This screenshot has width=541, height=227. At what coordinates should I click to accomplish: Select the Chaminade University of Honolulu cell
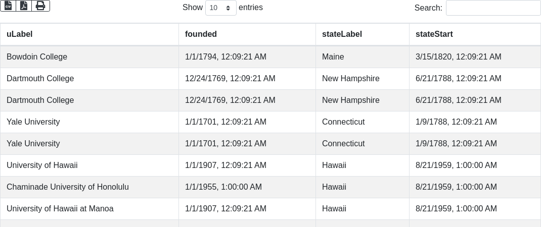pyautogui.click(x=68, y=187)
